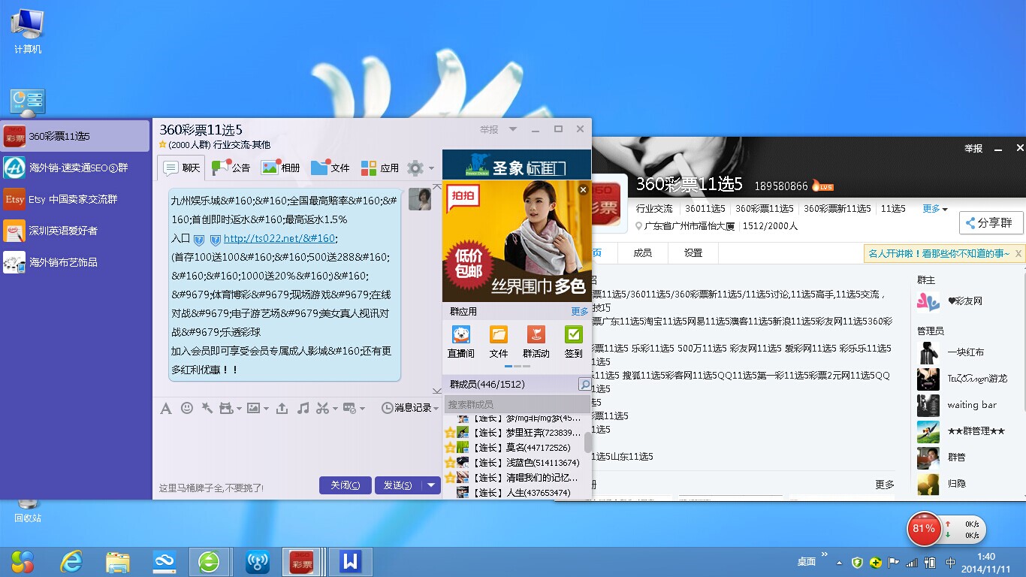Expand the gear settings dropdown

coord(421,168)
